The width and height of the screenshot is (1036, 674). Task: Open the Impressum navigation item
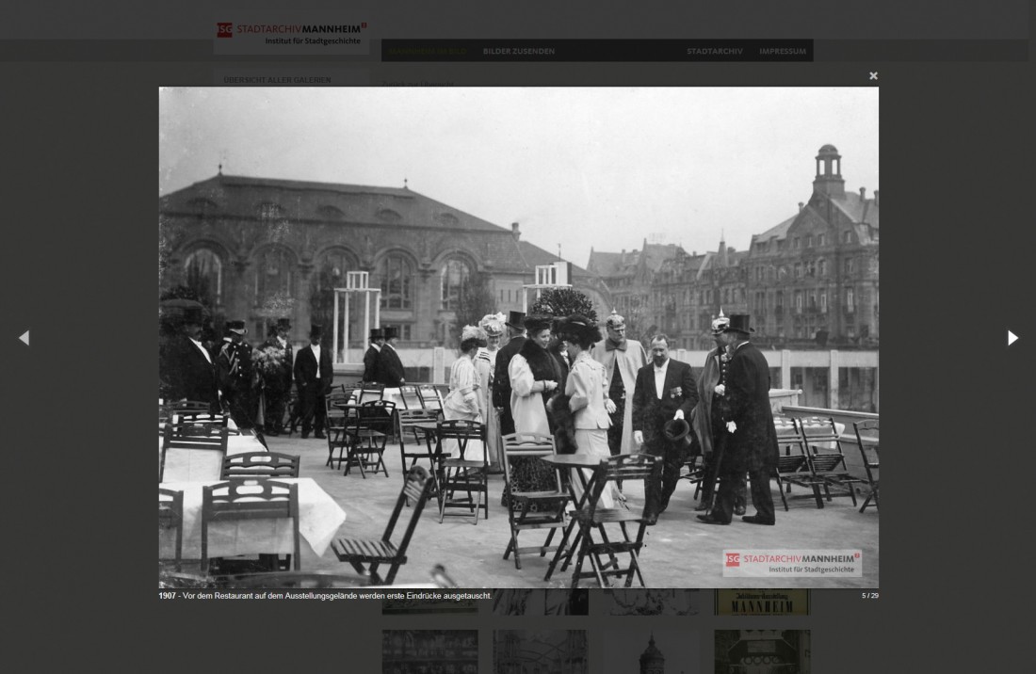pyautogui.click(x=783, y=51)
